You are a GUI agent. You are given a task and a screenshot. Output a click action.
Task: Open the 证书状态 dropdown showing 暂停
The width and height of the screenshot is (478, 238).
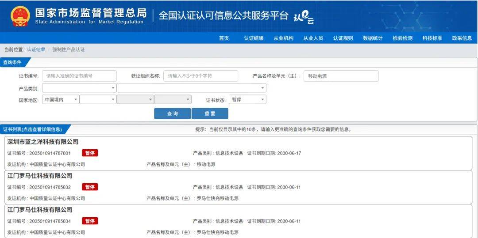tap(247, 99)
